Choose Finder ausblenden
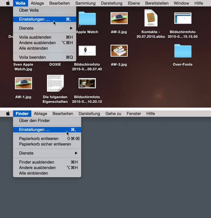The width and height of the screenshot is (211, 218). (x=47, y=162)
